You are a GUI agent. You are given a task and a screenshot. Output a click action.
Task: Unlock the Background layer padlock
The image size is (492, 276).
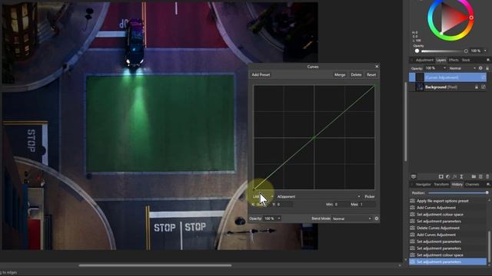pyautogui.click(x=477, y=87)
